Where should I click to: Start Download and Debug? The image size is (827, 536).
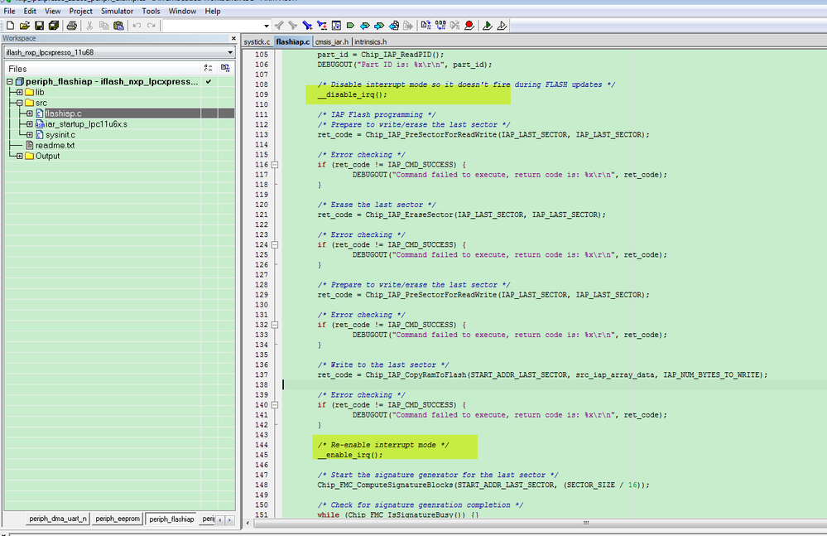(488, 26)
